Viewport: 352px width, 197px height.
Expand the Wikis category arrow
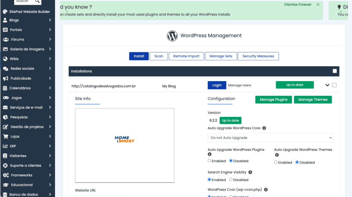[x=50, y=59]
